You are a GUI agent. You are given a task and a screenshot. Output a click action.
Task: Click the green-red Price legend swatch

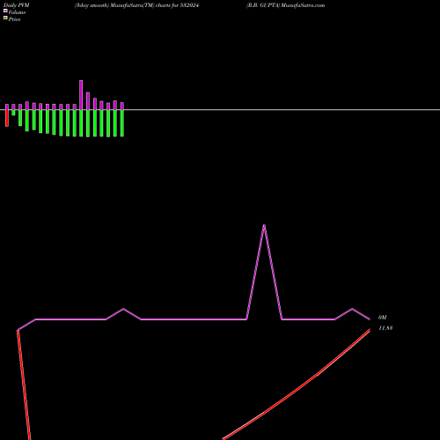[x=5, y=18]
